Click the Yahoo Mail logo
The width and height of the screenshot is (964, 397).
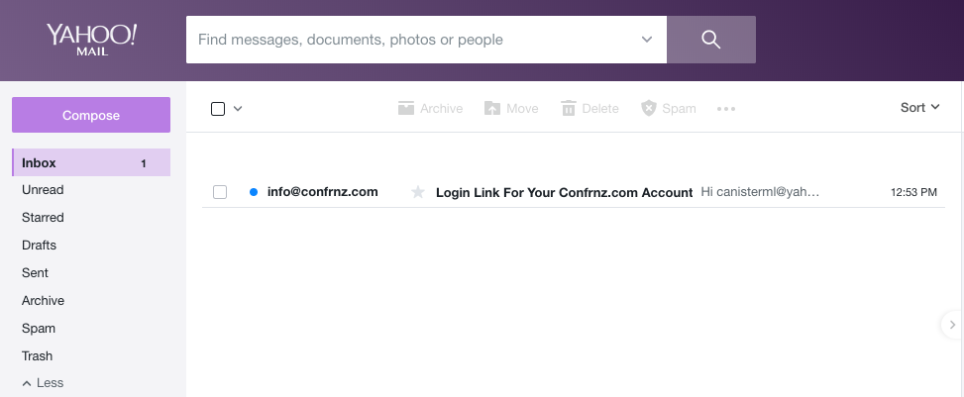click(91, 40)
